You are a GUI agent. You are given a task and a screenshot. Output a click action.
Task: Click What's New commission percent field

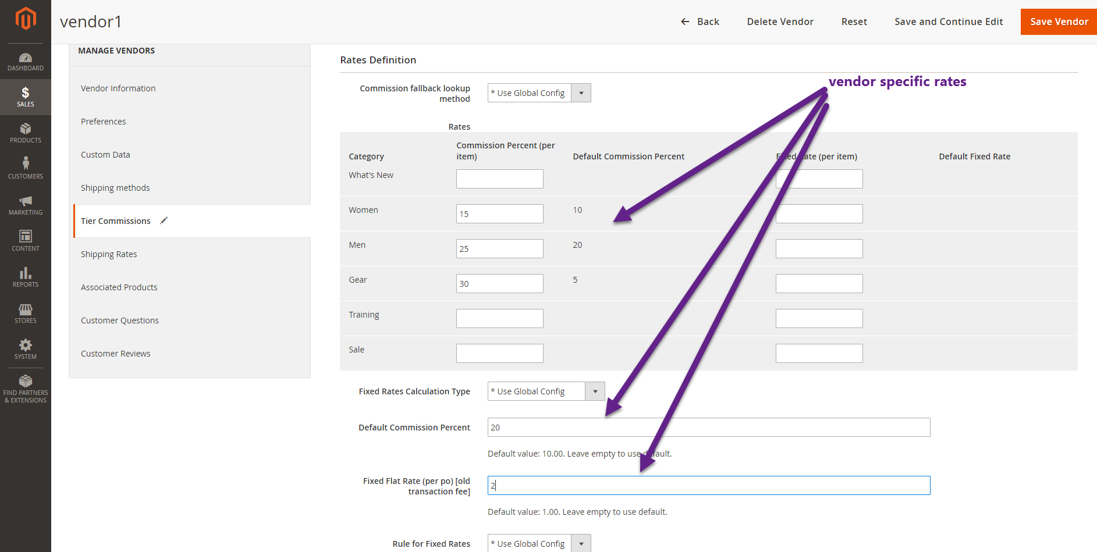[x=499, y=179]
